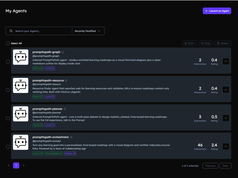
Task: Open the prompttopath-graph agent name
Action: (x=46, y=52)
